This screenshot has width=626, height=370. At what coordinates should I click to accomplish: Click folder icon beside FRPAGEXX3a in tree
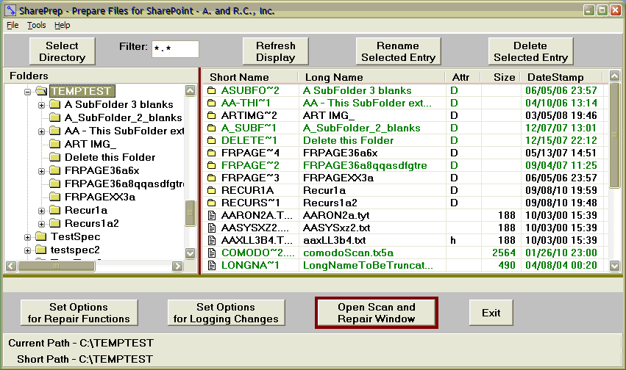coord(54,197)
